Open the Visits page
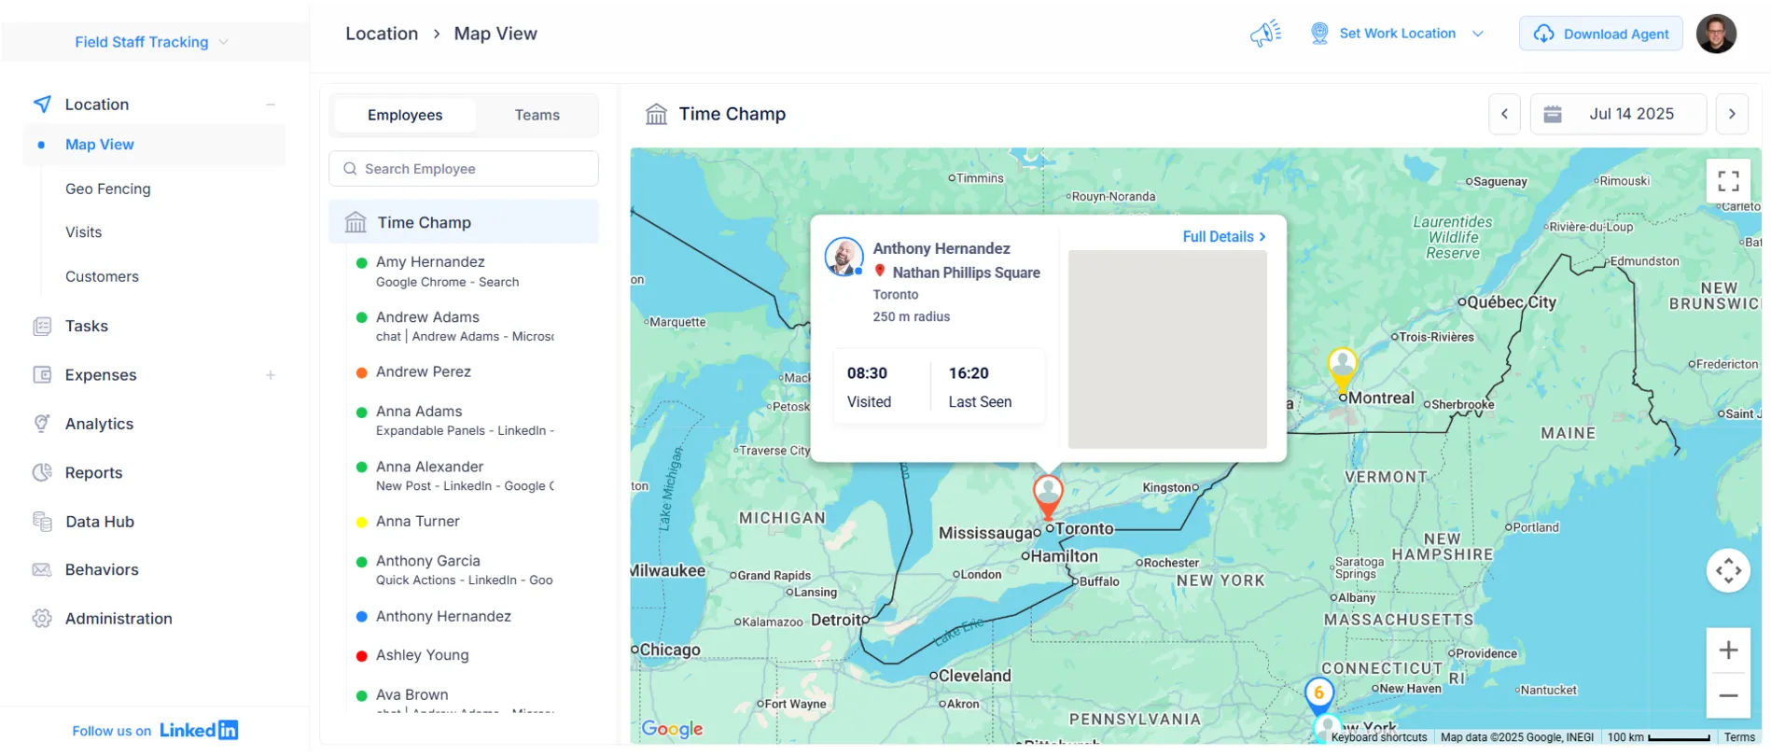The height and width of the screenshot is (755, 1771). 84,232
